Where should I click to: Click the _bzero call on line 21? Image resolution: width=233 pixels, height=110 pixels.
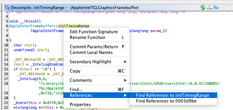[20, 103]
